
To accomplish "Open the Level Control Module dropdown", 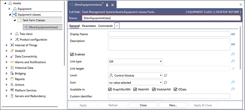I will tap(135, 76).
